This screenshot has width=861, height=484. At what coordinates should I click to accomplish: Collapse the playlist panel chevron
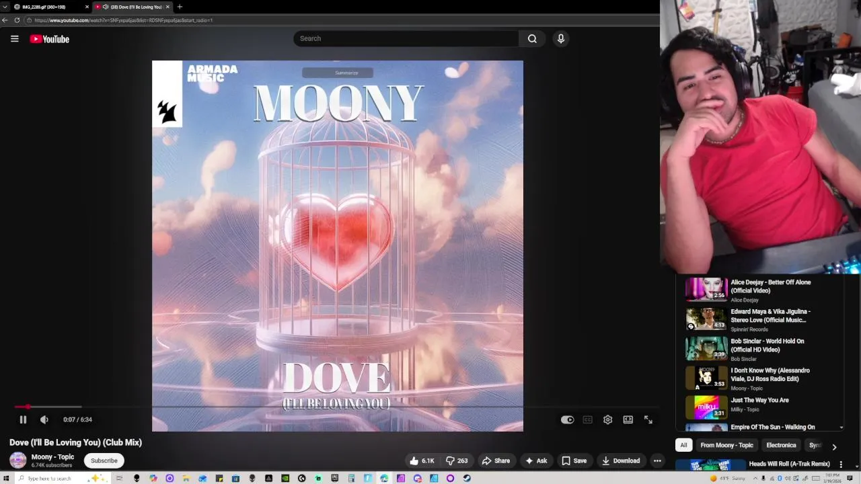(841, 427)
